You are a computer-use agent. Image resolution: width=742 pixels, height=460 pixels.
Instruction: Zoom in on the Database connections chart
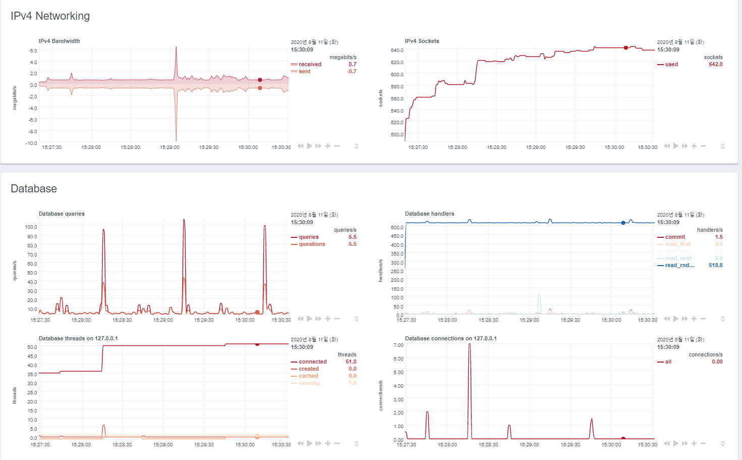click(694, 443)
